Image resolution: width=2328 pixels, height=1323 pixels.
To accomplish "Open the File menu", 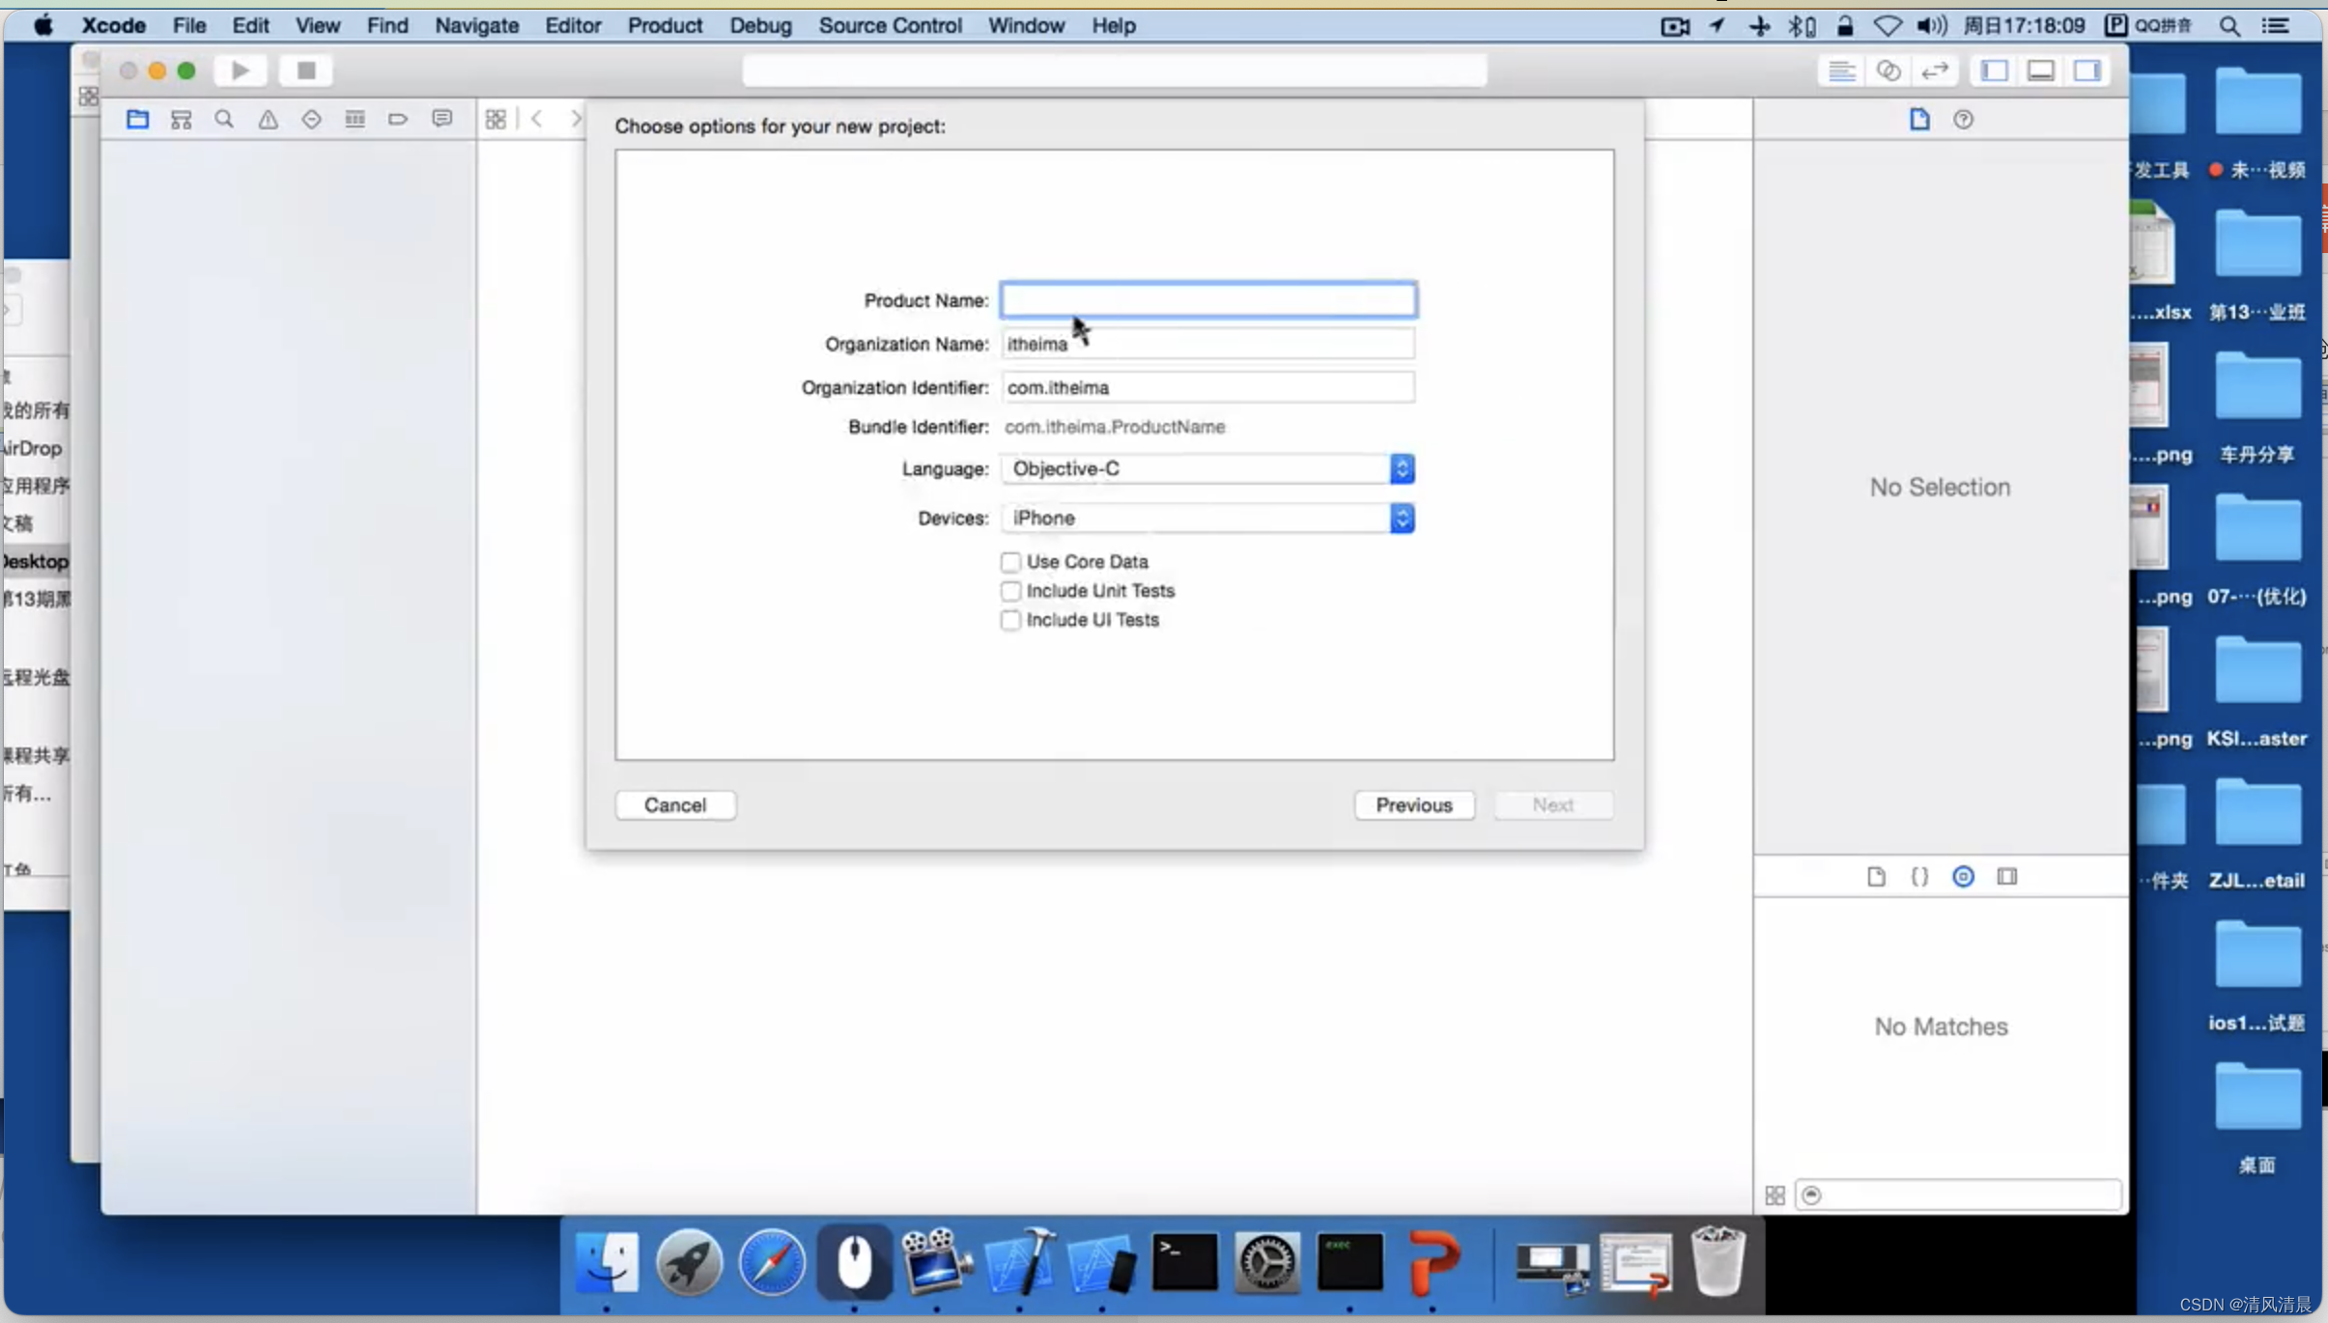I will tap(188, 25).
